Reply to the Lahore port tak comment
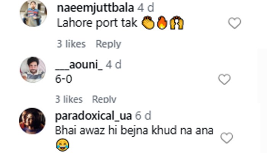This screenshot has width=267, height=153. pos(108,44)
